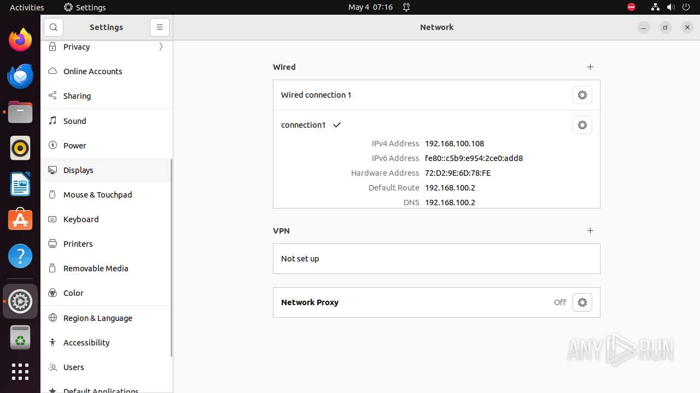Click red do-not-disturb indicator in top bar
The height and width of the screenshot is (393, 700).
coord(631,7)
